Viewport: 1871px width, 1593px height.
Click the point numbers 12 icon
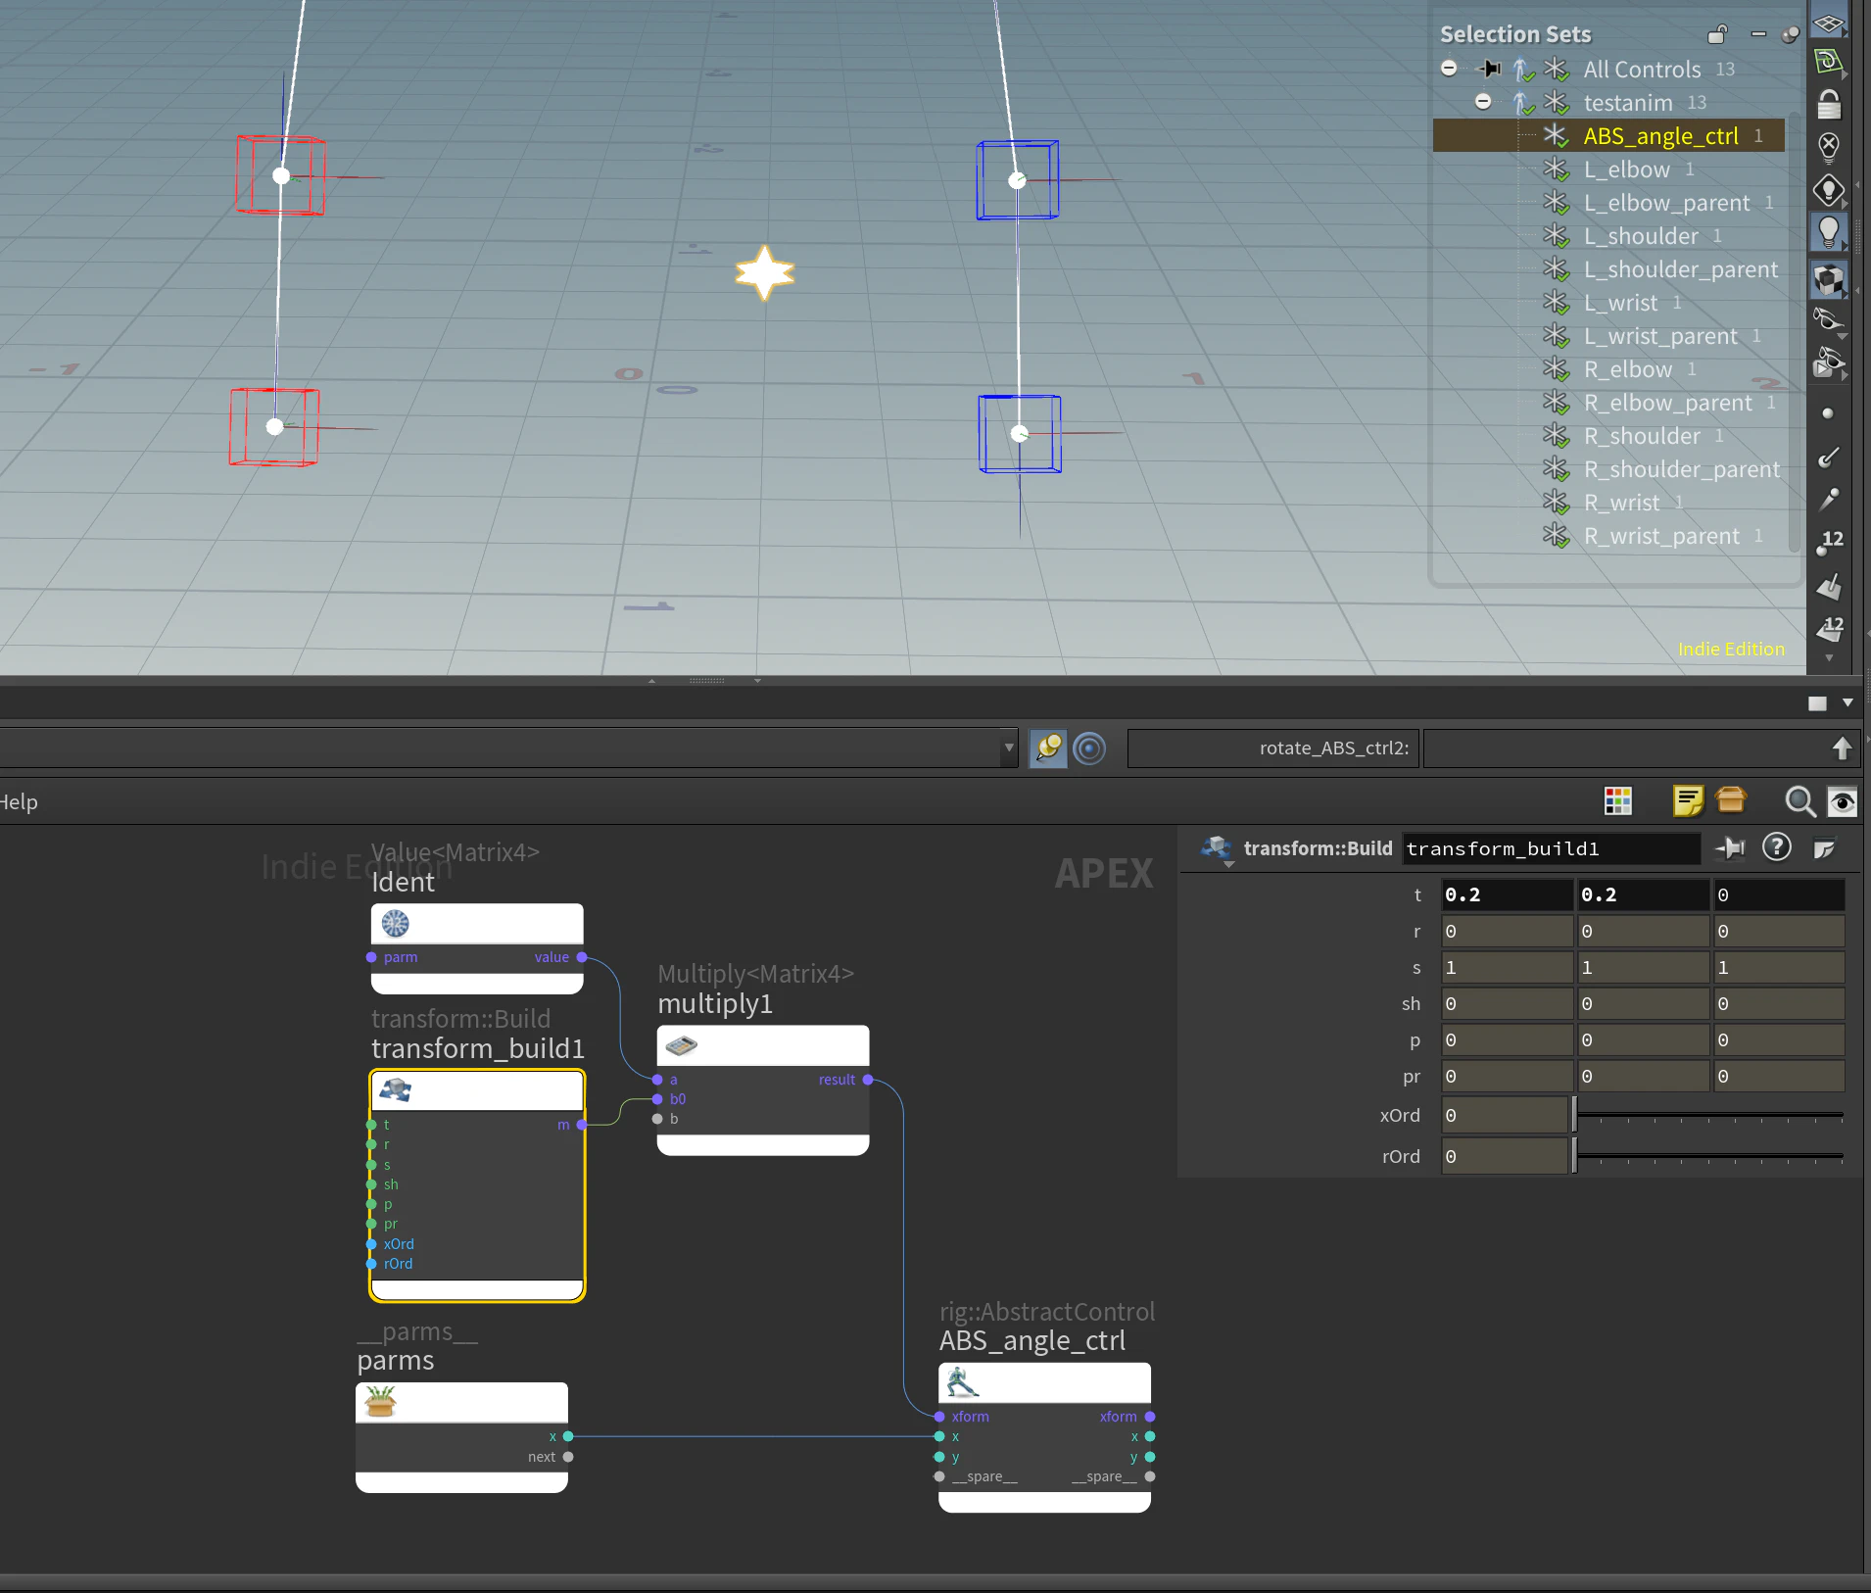pos(1829,542)
